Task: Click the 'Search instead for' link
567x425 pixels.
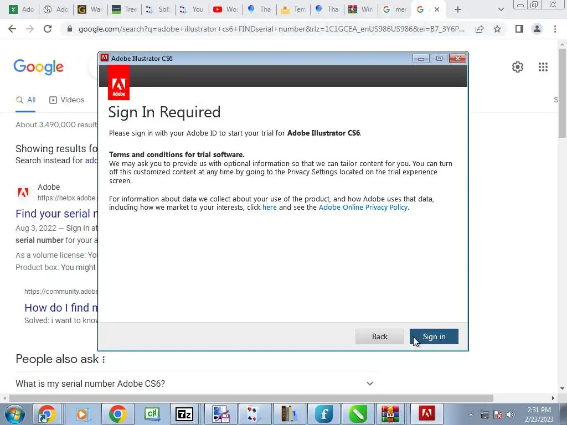Action: coord(91,160)
